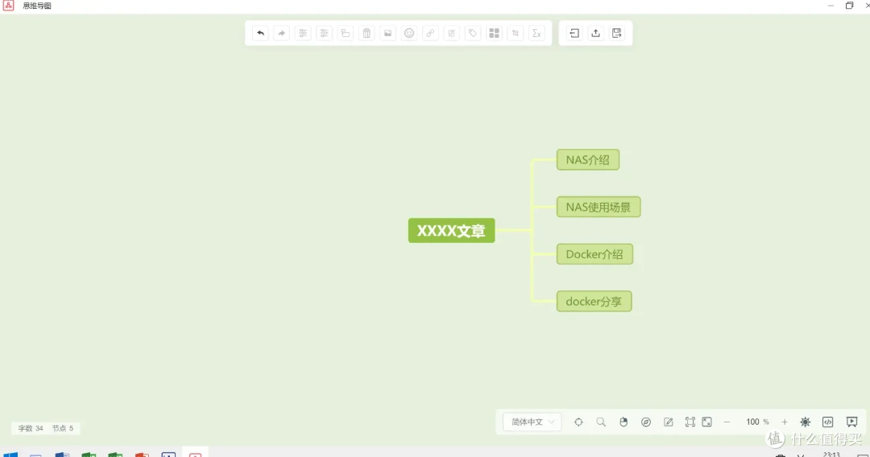The height and width of the screenshot is (457, 870).
Task: Click the app logo in the title bar
Action: pos(8,6)
